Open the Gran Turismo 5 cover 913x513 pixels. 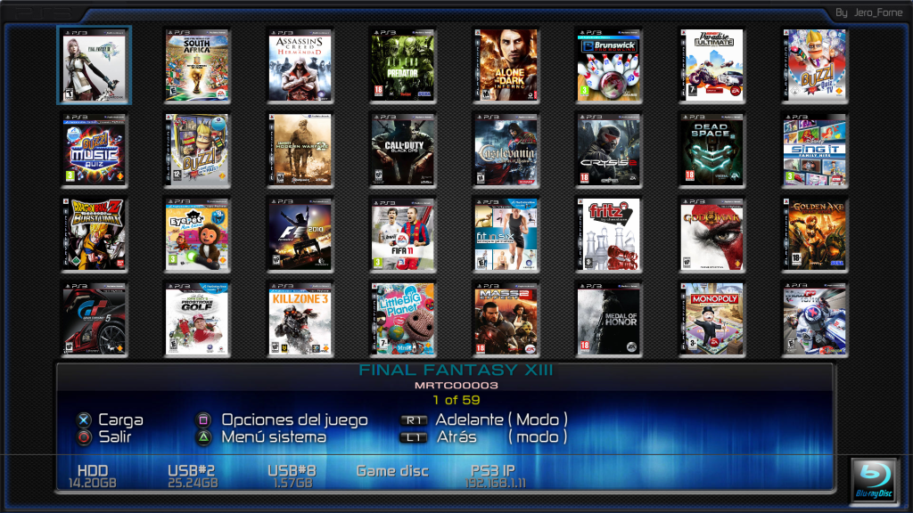point(95,320)
